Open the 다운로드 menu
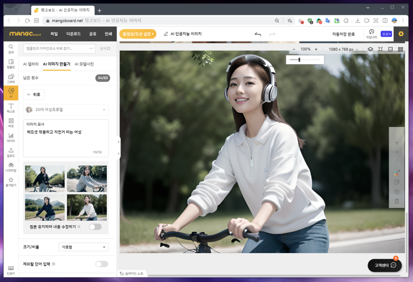 74,34
